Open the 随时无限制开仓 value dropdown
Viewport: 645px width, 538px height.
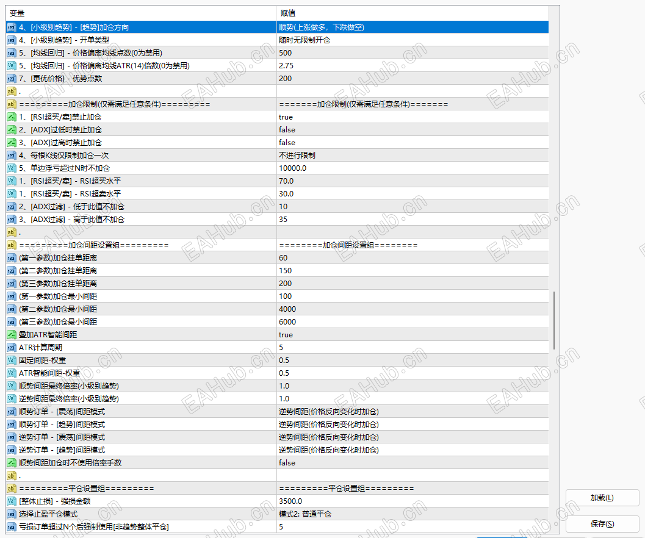click(413, 40)
